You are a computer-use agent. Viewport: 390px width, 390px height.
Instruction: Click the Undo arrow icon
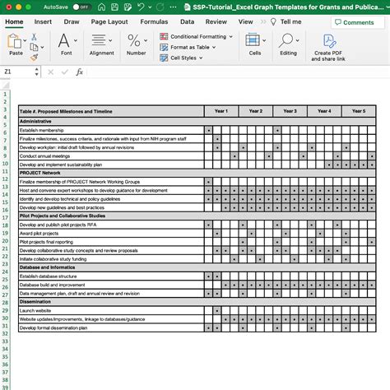[x=141, y=7]
